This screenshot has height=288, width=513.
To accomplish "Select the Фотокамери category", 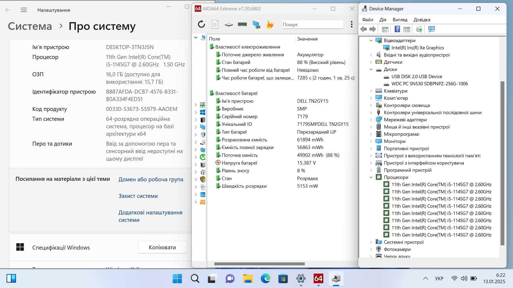I will [x=397, y=249].
